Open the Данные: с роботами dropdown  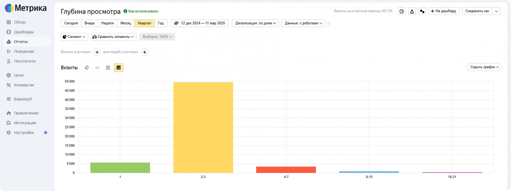click(303, 23)
